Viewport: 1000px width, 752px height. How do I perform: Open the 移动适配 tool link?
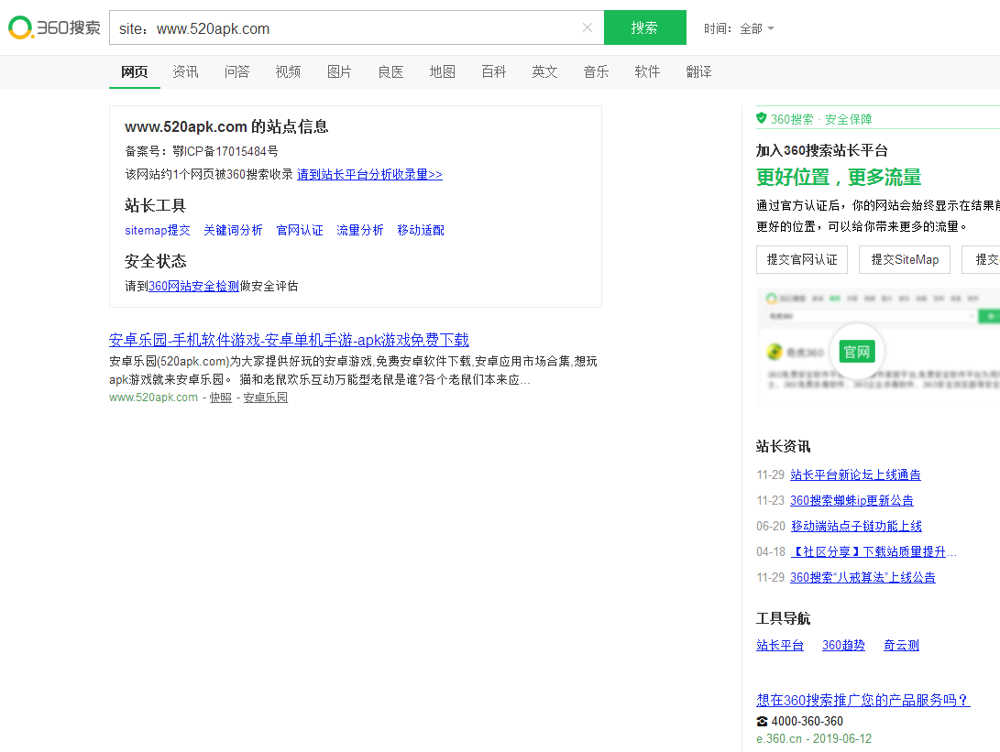pos(420,230)
